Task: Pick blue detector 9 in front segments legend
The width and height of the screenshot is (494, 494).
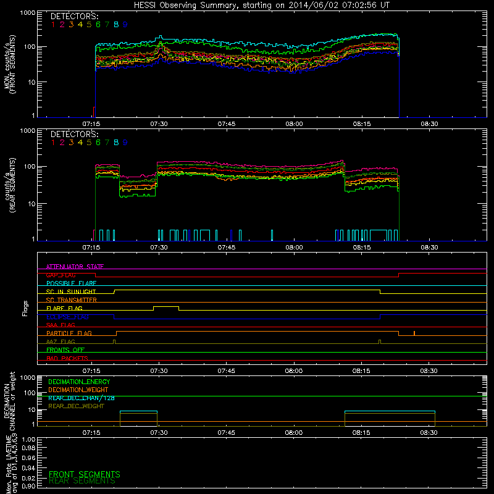Action: point(125,25)
